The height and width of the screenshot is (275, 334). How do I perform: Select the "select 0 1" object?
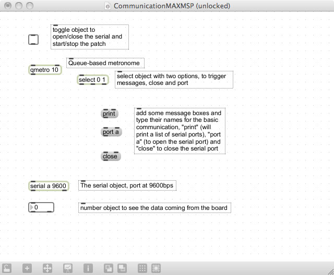tap(92, 80)
